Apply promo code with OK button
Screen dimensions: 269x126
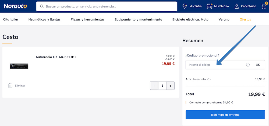[258, 65]
